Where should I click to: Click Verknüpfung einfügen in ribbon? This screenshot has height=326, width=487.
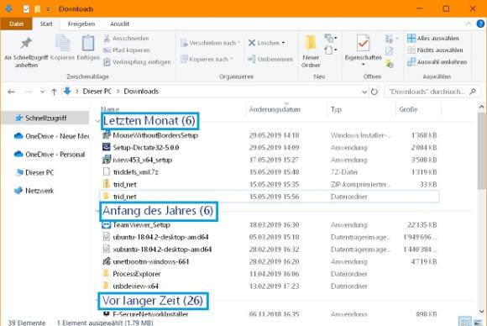(137, 62)
